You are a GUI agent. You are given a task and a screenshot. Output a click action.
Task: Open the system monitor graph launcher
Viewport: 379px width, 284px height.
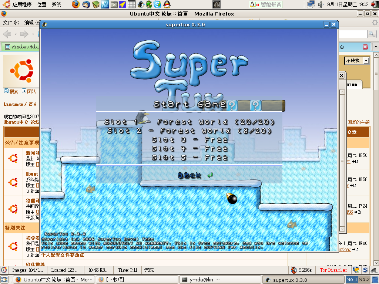105,4
